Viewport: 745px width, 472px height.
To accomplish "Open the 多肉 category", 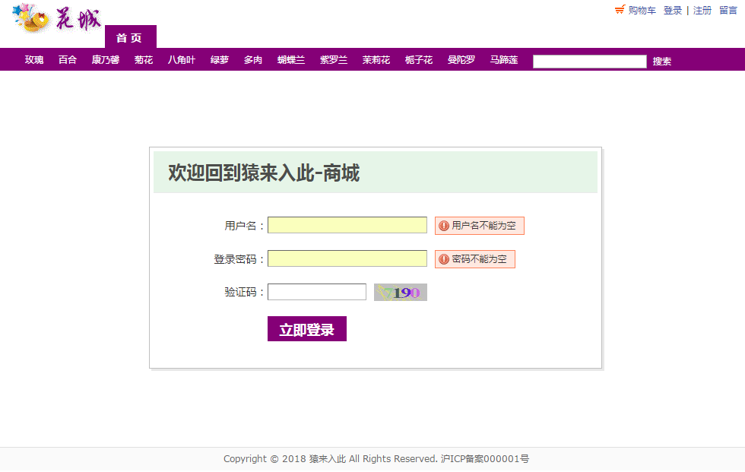I will [252, 60].
